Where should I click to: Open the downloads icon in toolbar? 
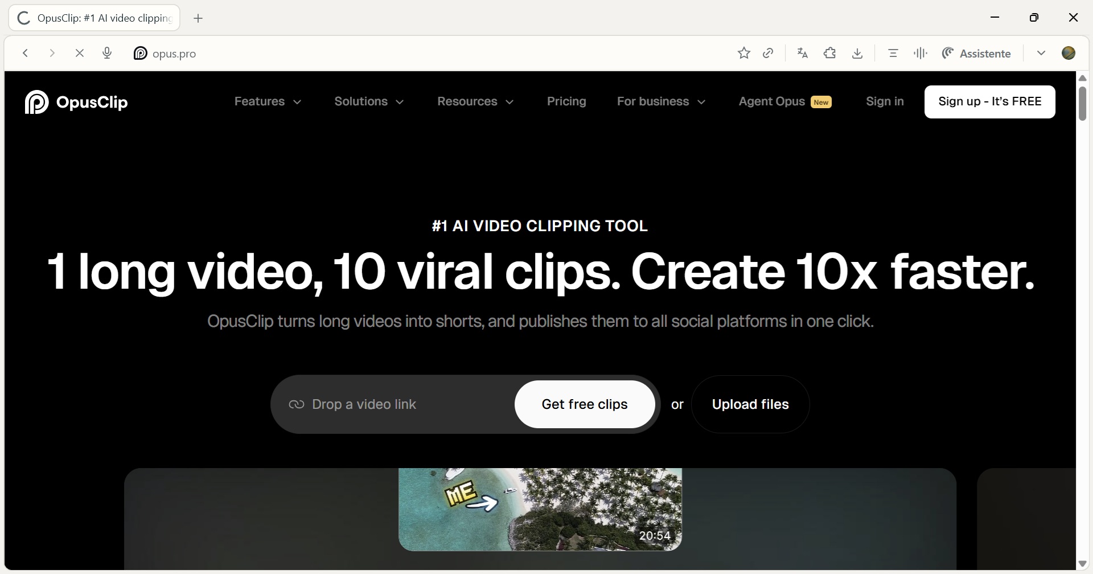point(857,54)
